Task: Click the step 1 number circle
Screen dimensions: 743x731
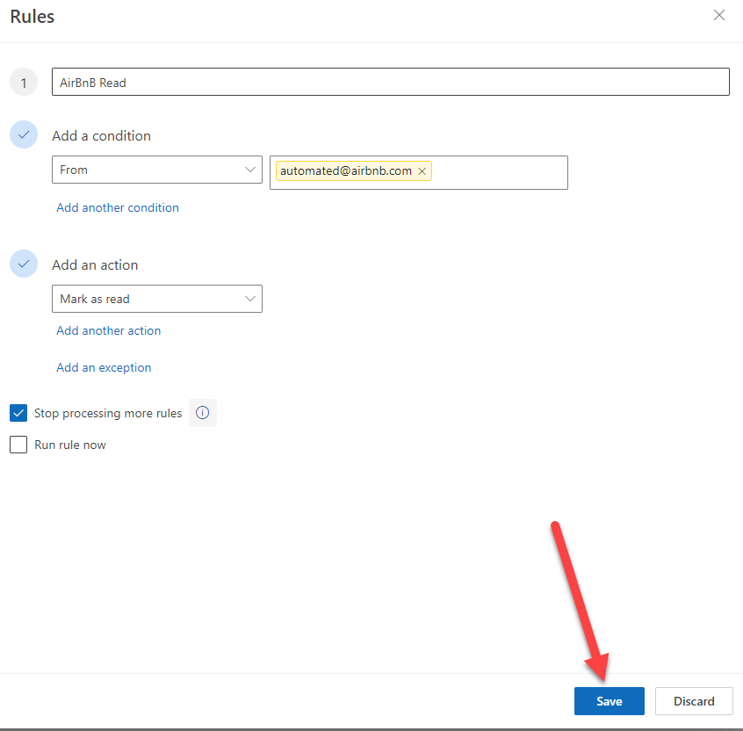Action: coord(25,83)
